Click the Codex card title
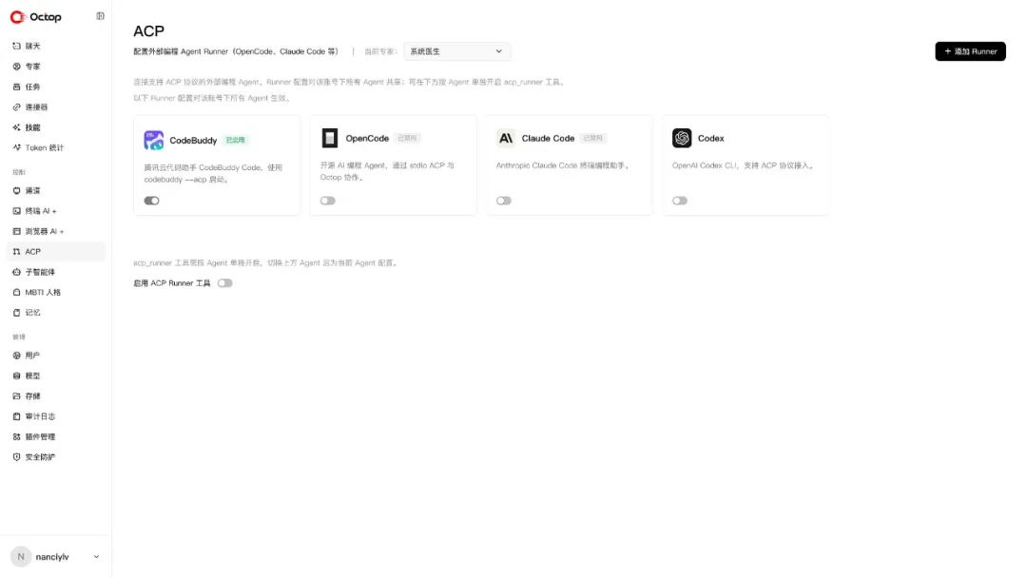Screen dimensions: 1027x578 (x=710, y=138)
